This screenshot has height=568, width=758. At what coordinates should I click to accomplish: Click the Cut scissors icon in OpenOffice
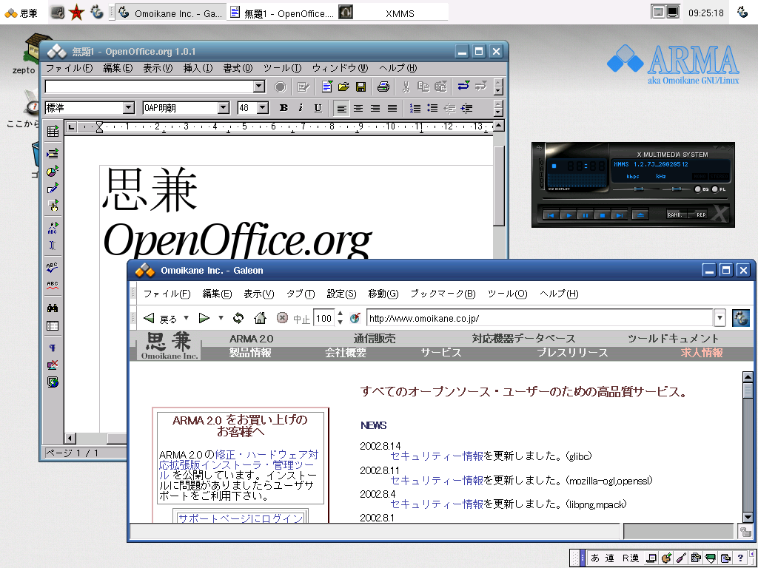point(406,87)
